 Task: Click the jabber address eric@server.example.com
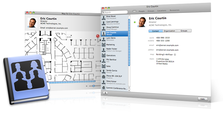point(167,50)
